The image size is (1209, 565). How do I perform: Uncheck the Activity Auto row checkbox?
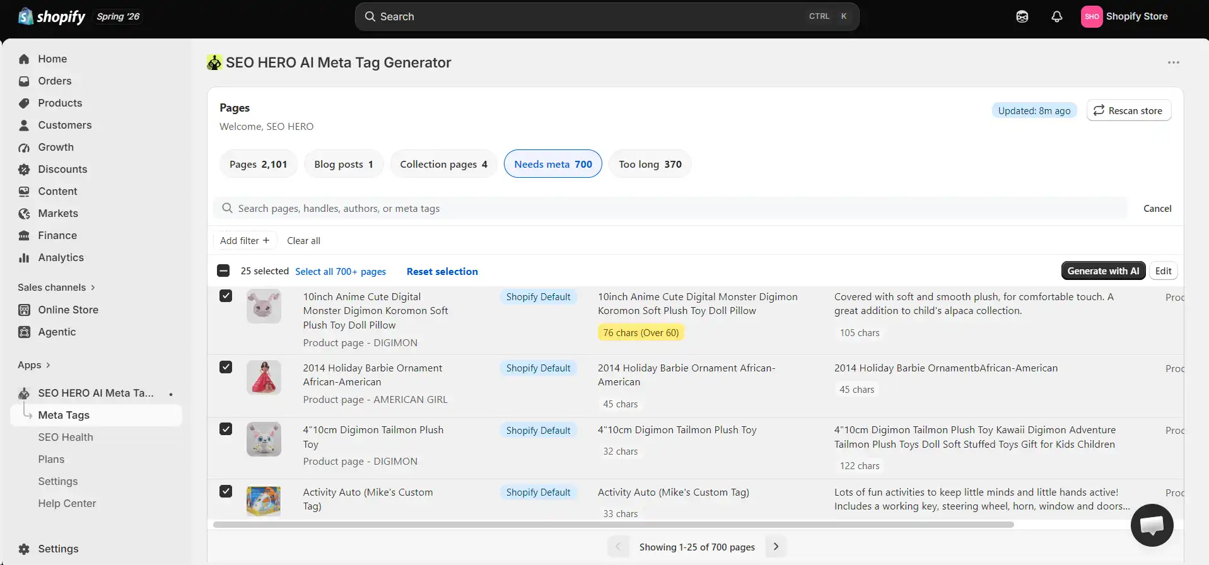tap(226, 491)
